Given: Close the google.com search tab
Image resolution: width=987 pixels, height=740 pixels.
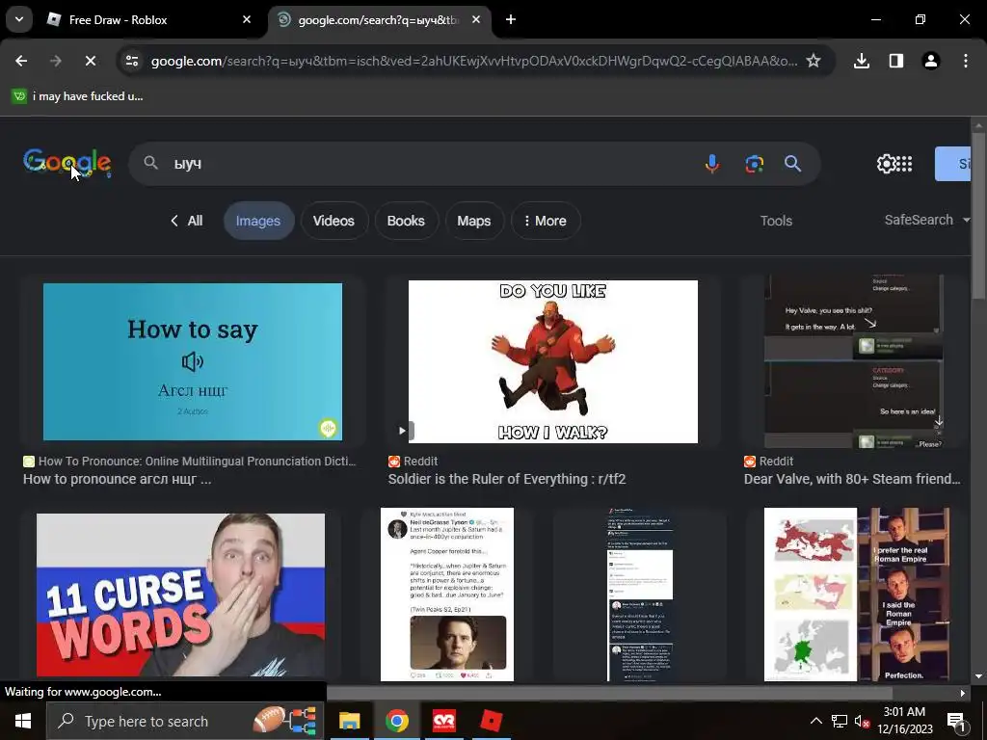Looking at the screenshot, I should 476,20.
